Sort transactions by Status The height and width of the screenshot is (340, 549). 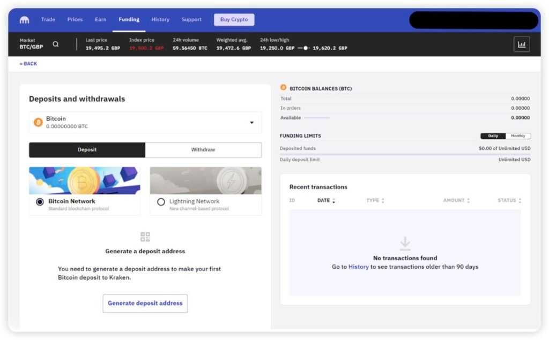click(x=509, y=200)
